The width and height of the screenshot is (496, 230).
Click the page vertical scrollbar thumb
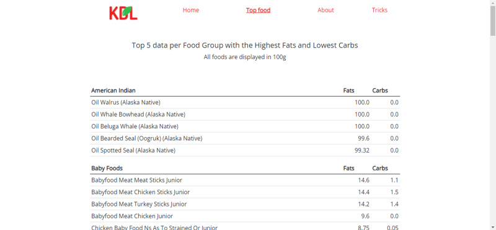[x=493, y=20]
